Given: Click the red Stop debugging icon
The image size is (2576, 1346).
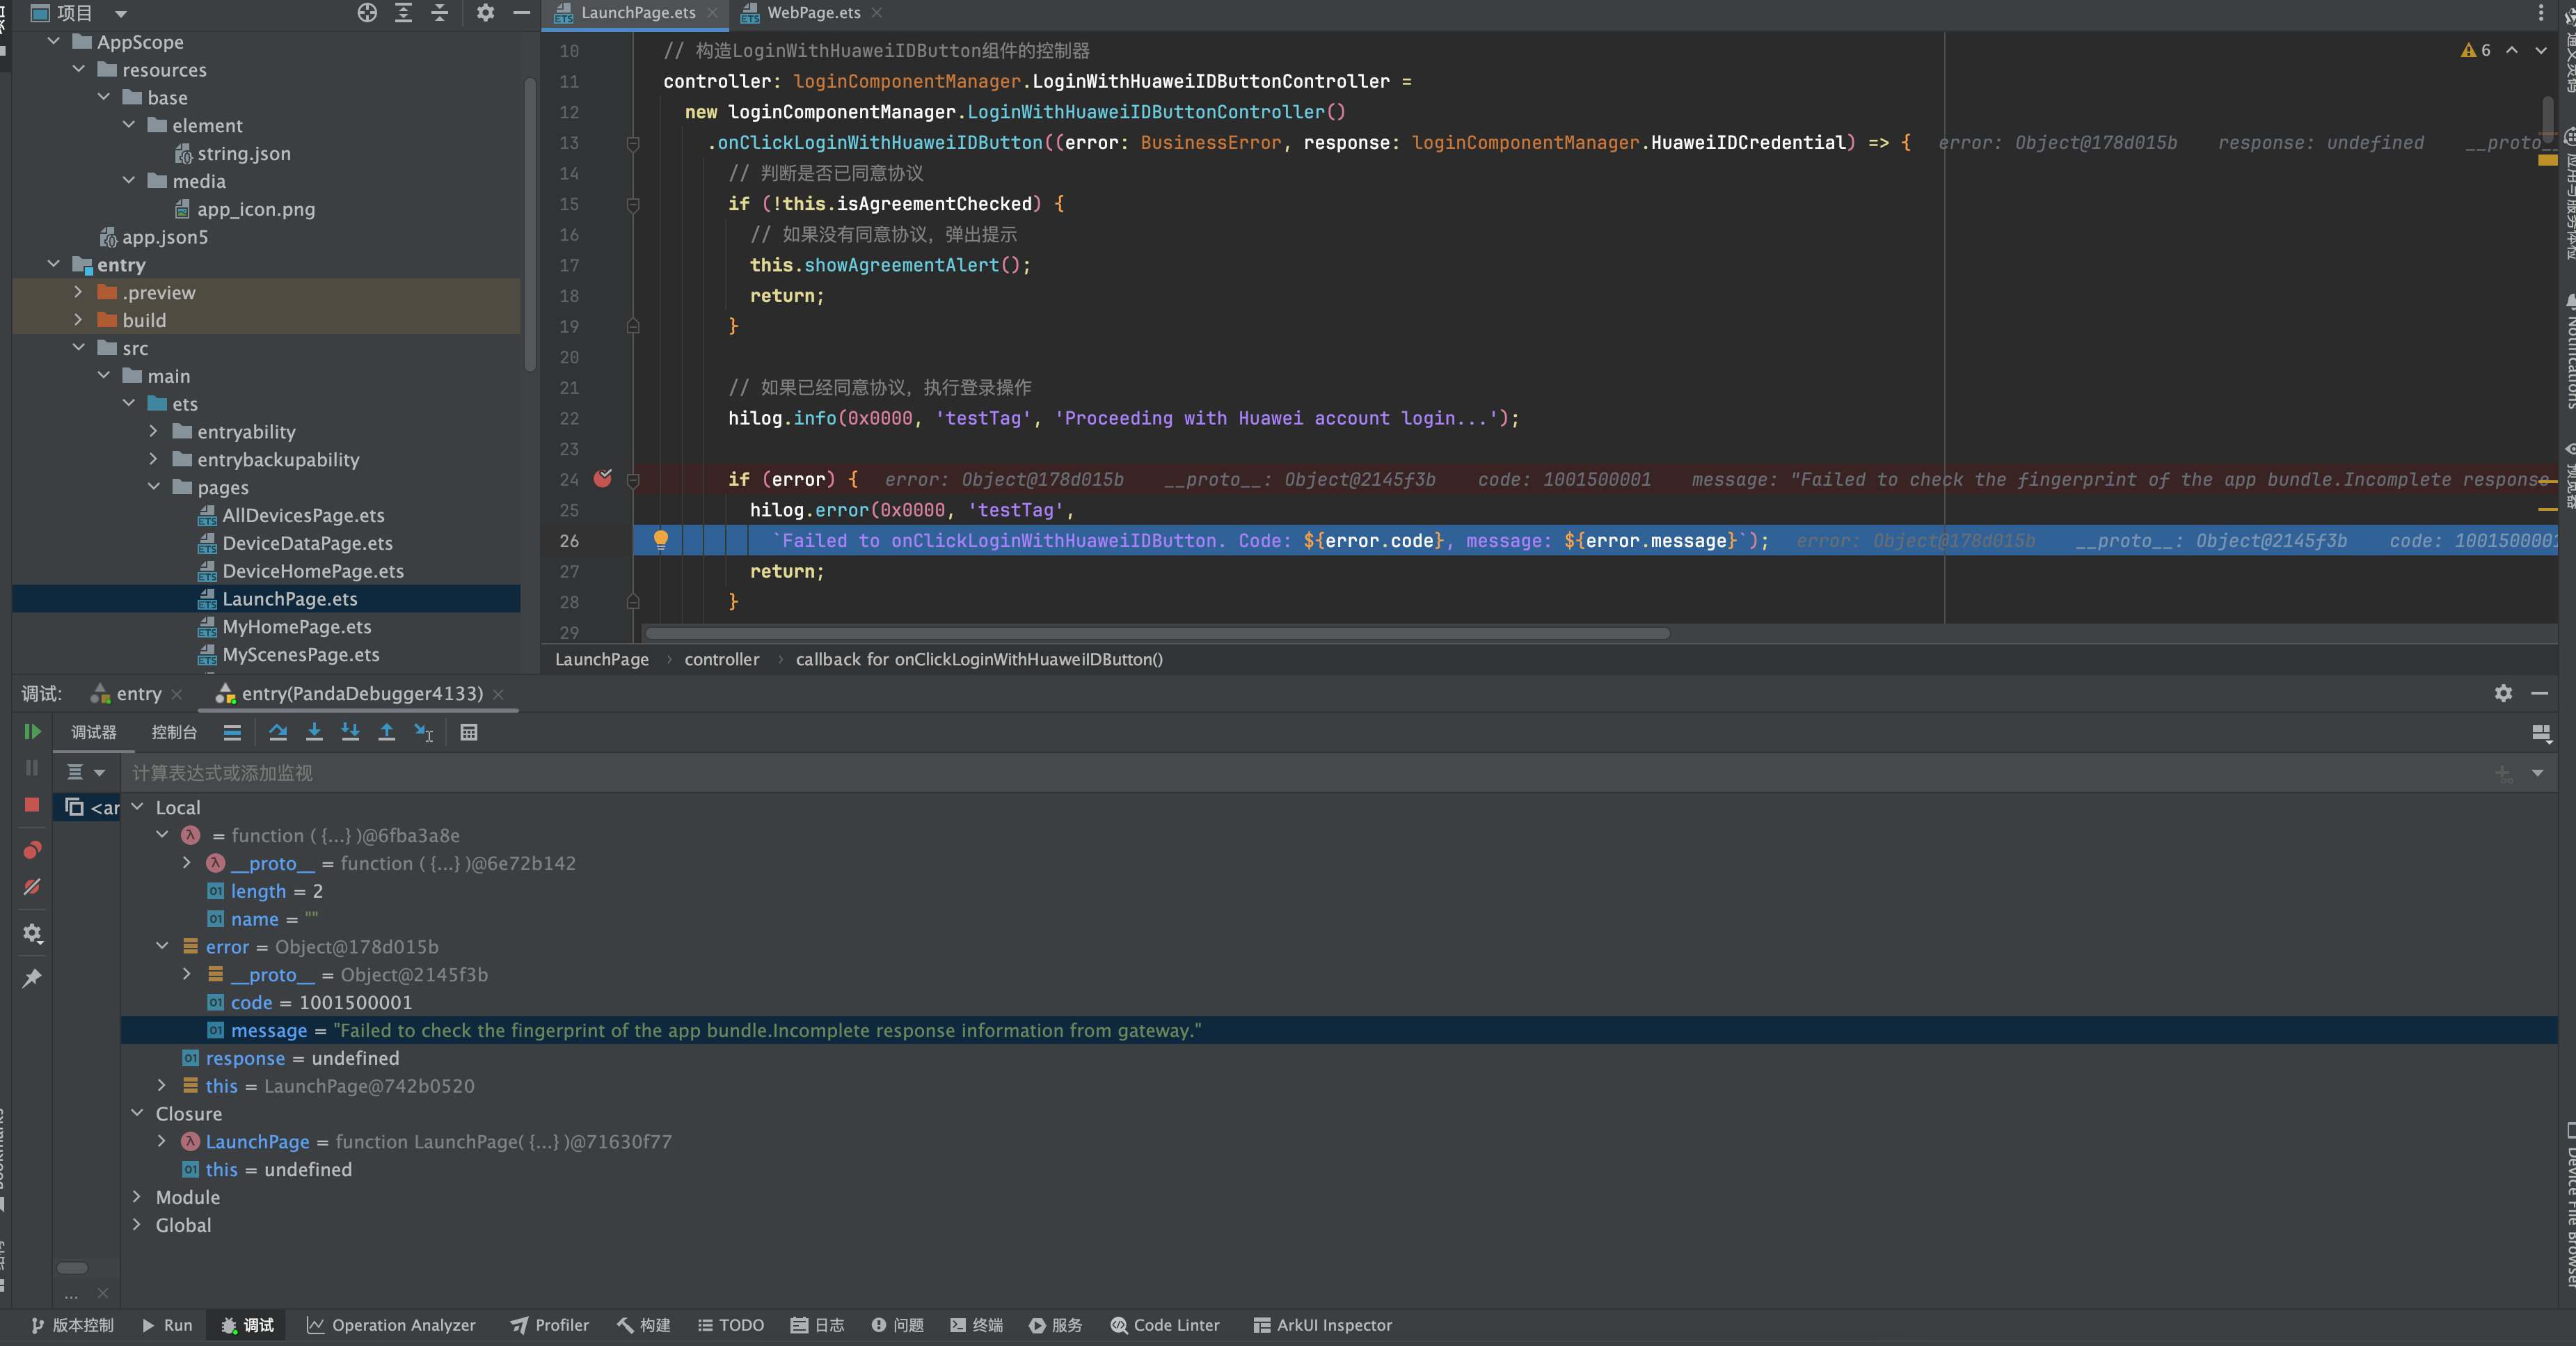Looking at the screenshot, I should click(32, 805).
